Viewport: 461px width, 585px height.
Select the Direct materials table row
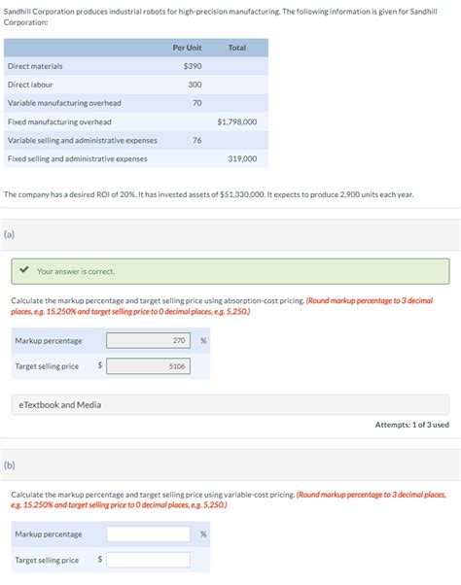click(136, 66)
